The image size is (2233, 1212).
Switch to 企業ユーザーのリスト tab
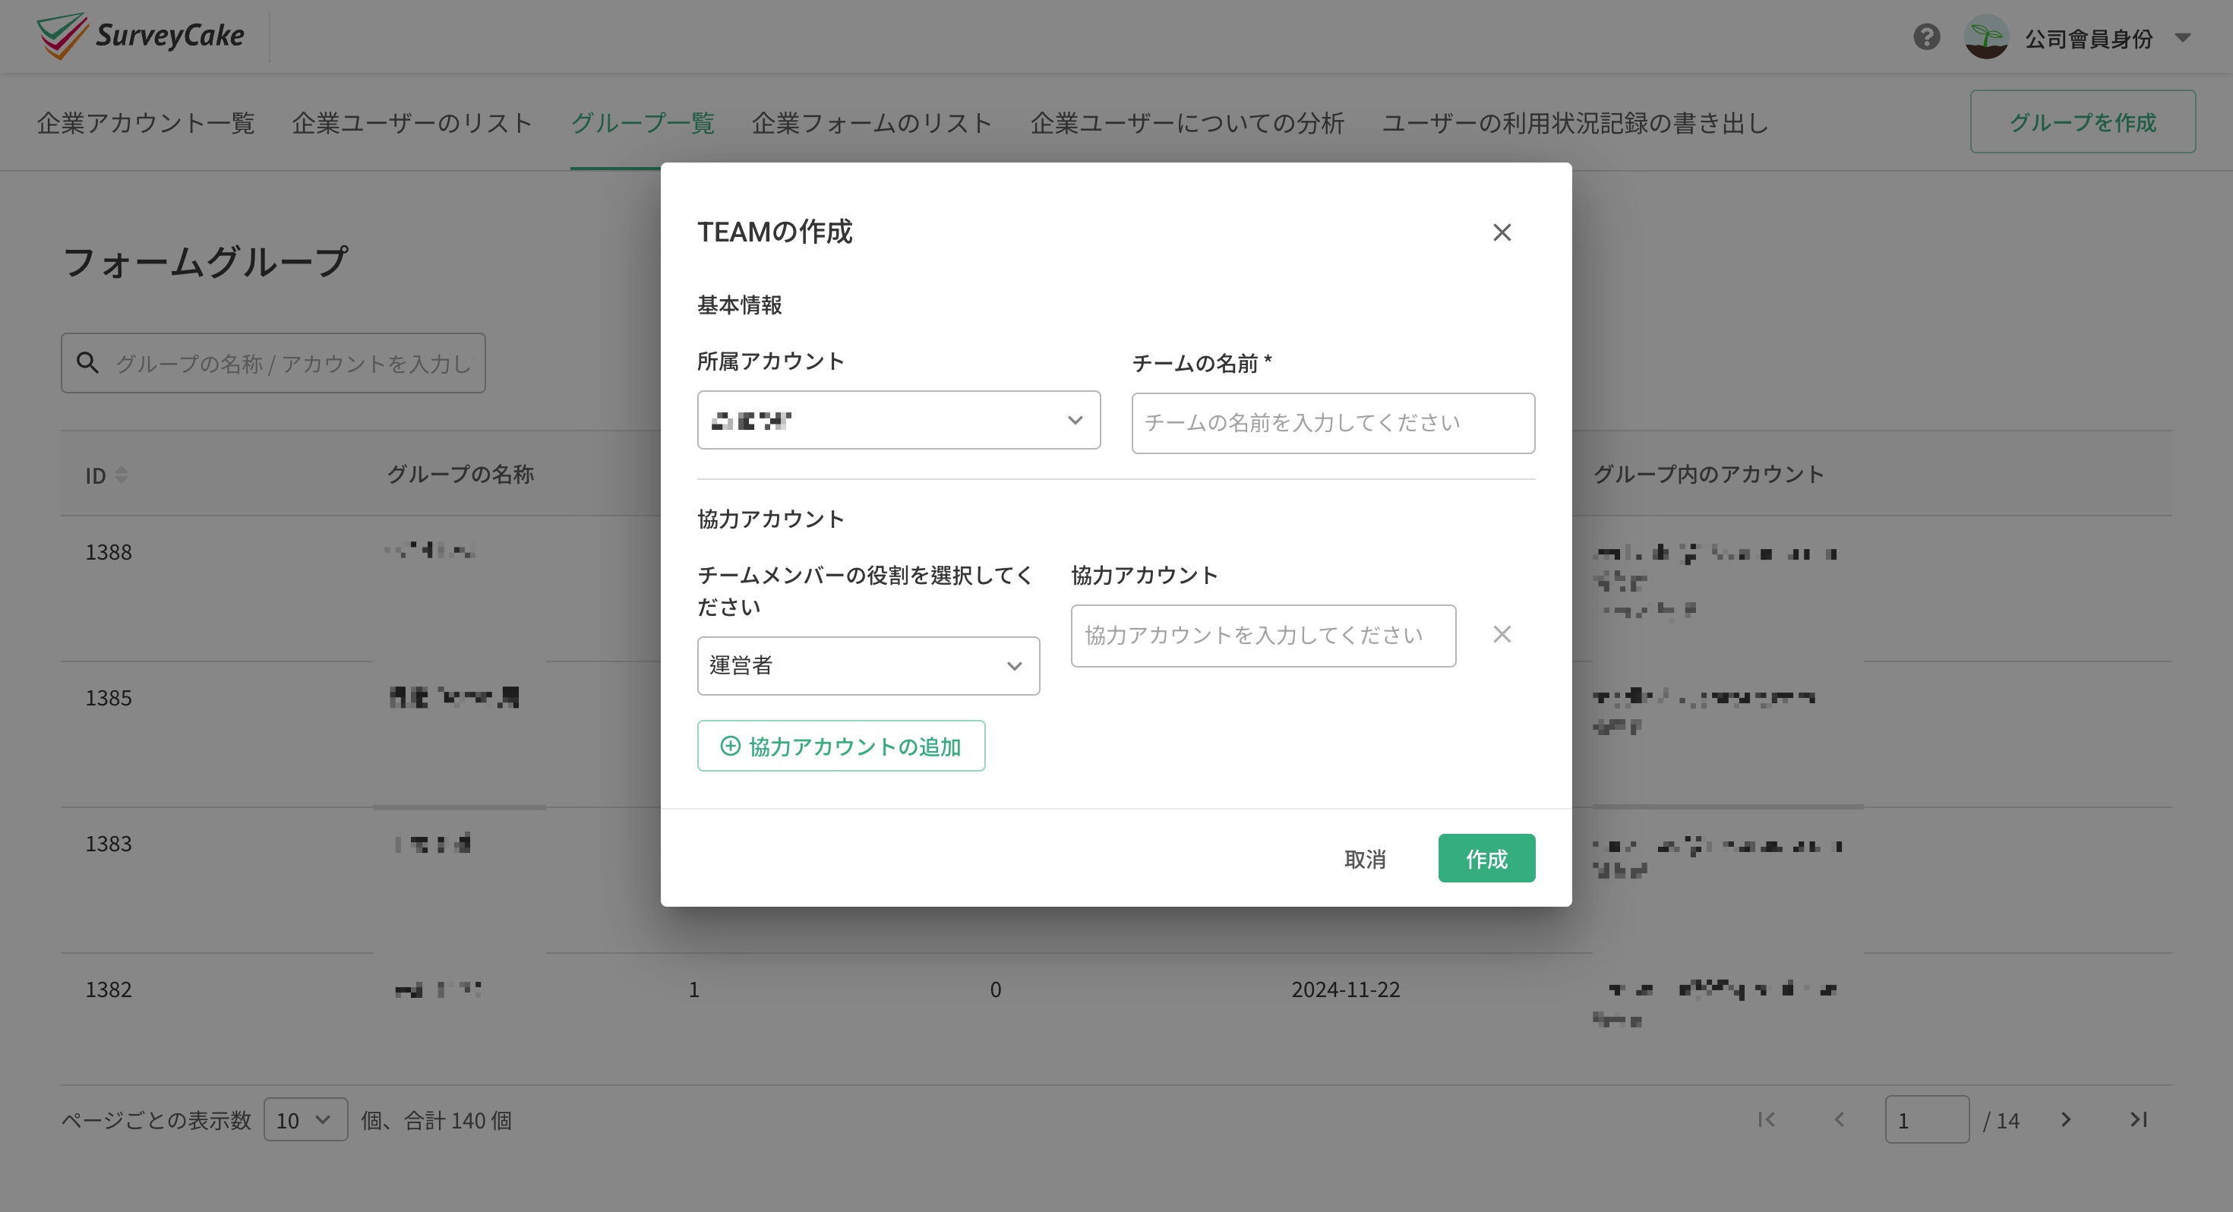pos(412,123)
